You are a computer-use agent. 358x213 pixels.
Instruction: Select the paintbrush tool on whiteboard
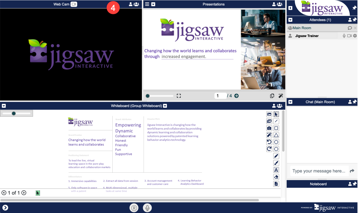276,163
